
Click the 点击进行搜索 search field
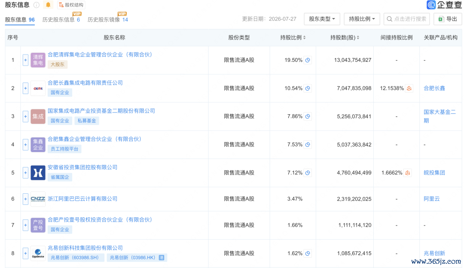pyautogui.click(x=406, y=19)
